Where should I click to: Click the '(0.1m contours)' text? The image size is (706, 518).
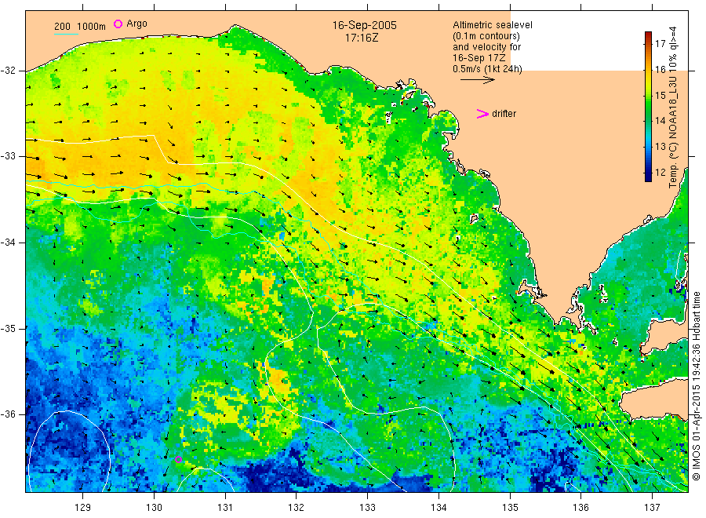click(x=486, y=36)
